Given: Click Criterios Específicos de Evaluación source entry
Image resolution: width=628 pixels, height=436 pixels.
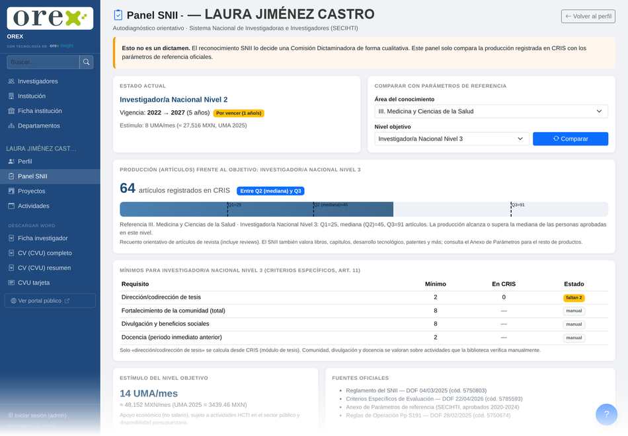Looking at the screenshot, I should click(434, 399).
